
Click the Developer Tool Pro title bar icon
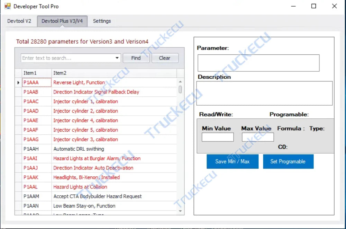click(x=7, y=6)
